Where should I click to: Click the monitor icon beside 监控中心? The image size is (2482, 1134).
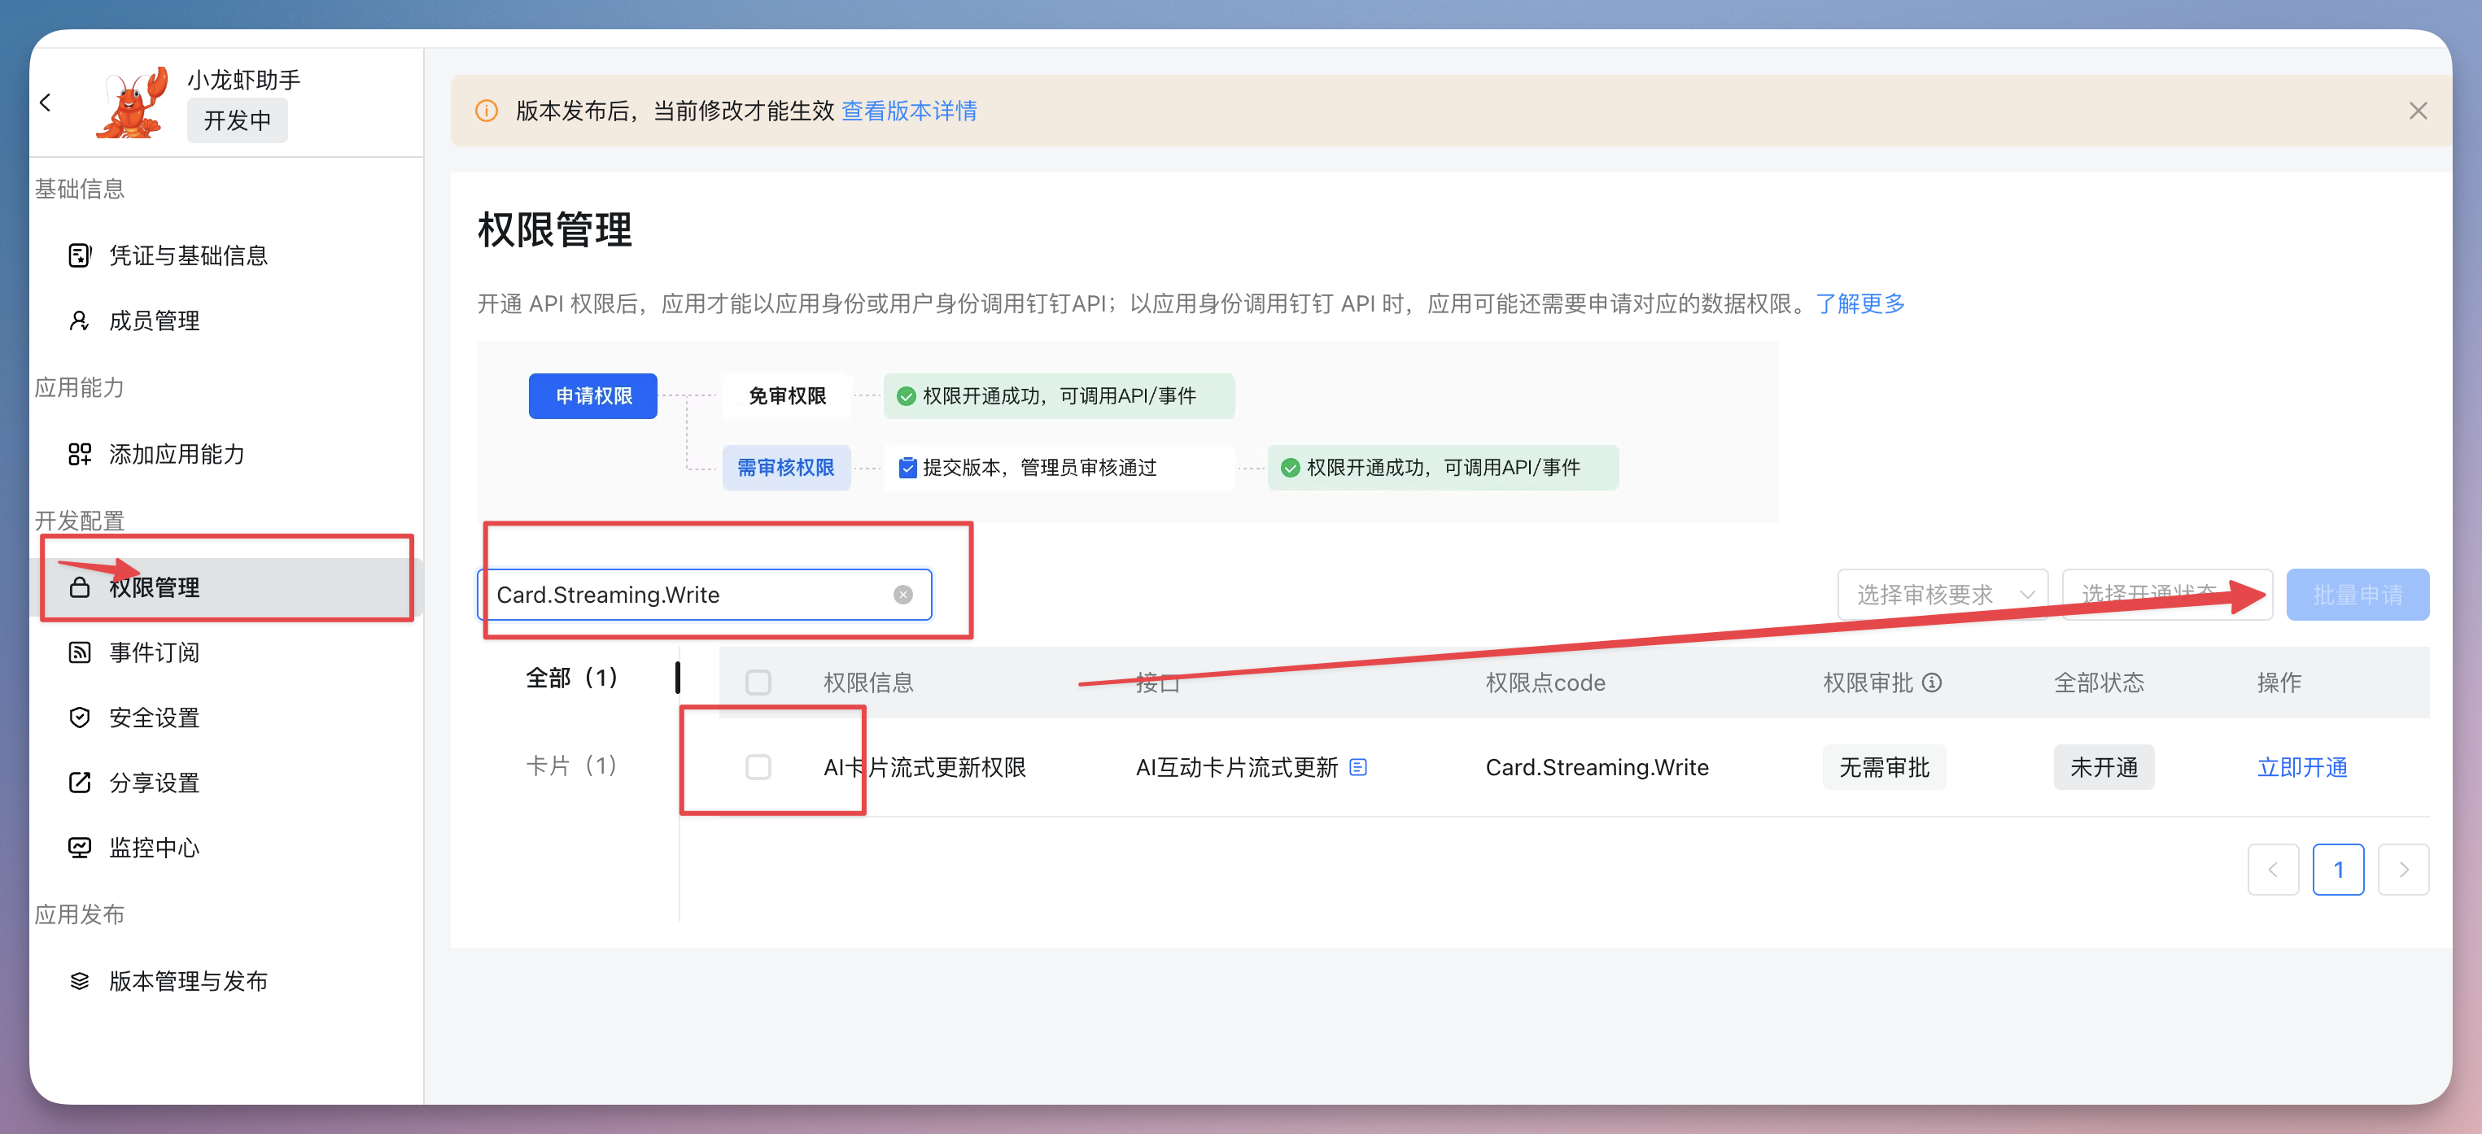80,848
